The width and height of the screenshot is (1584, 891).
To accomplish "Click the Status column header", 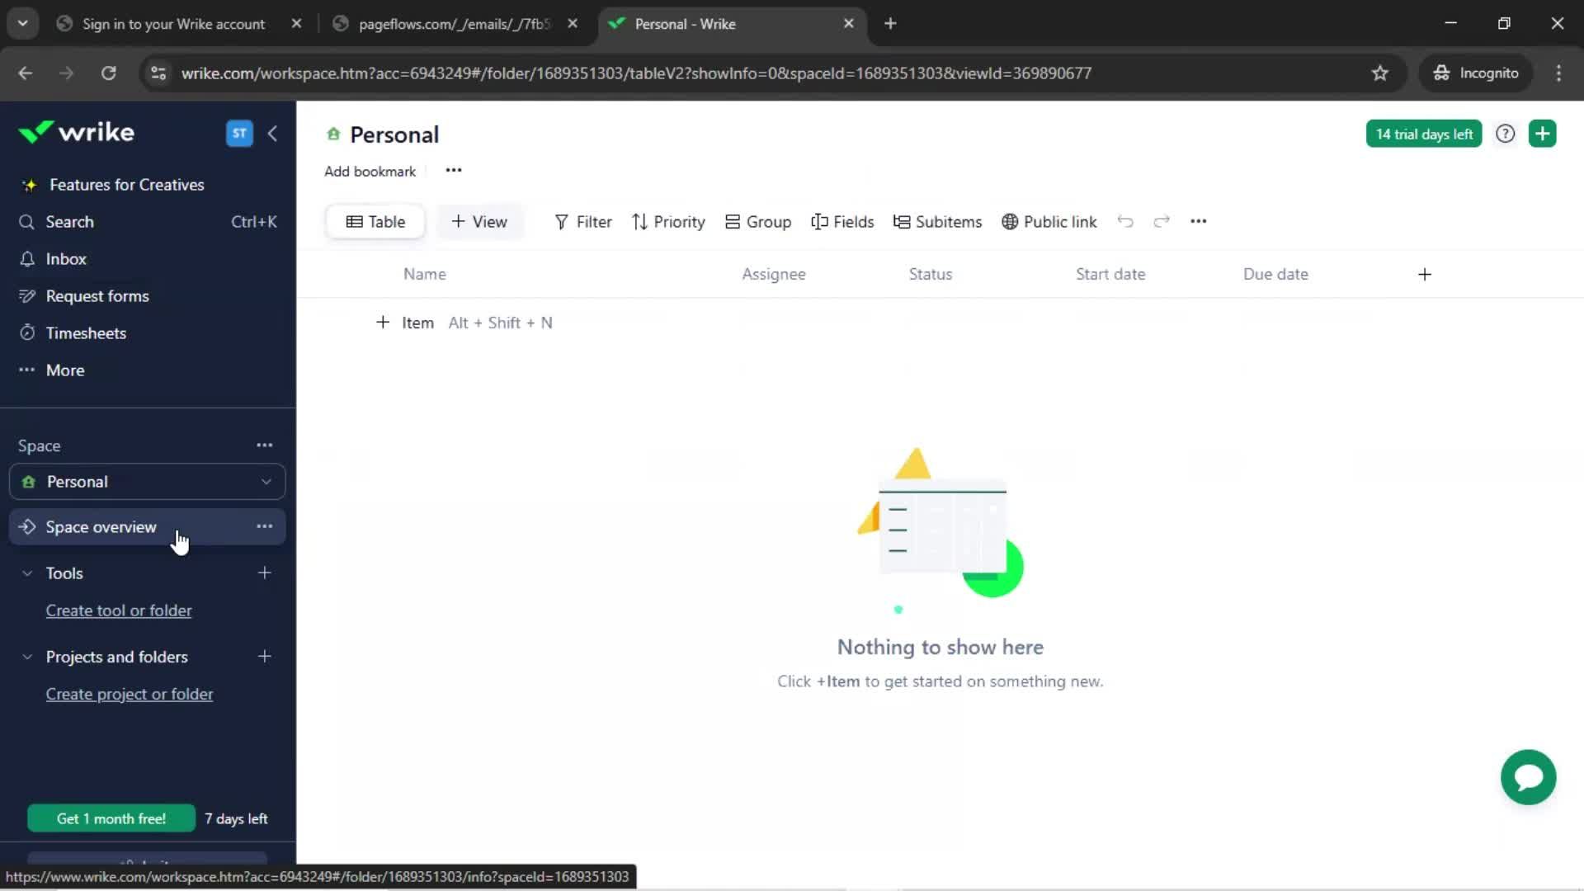I will (931, 274).
